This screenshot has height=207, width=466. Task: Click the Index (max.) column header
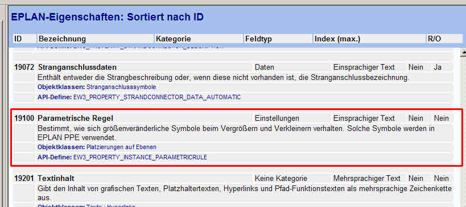369,39
